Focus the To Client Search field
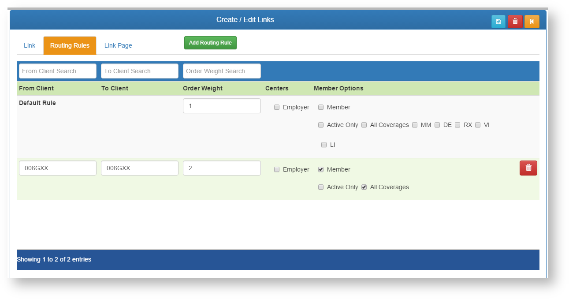The height and width of the screenshot is (299, 569). point(140,71)
